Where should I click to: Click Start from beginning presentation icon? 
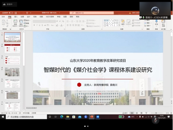coord(27,13)
